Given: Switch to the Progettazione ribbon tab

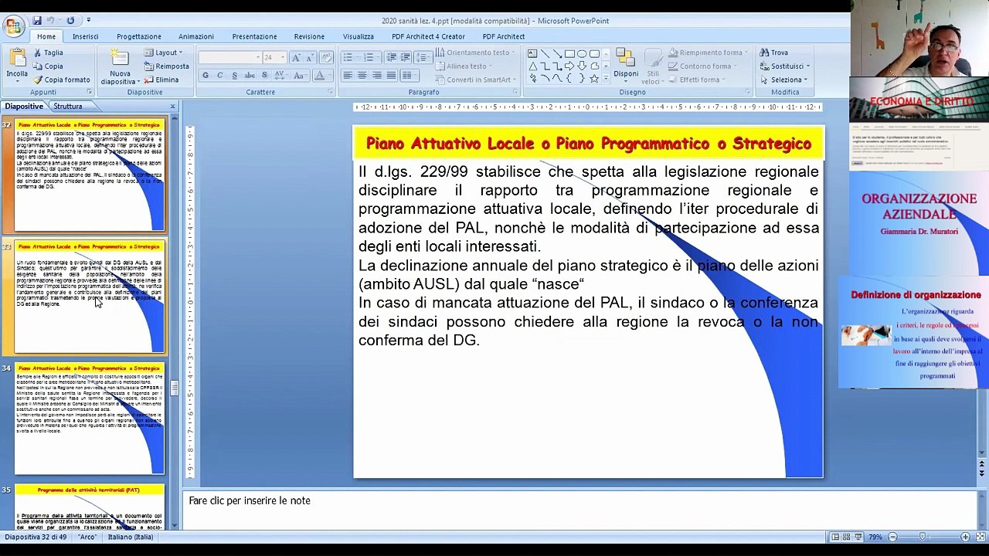Looking at the screenshot, I should [x=139, y=36].
